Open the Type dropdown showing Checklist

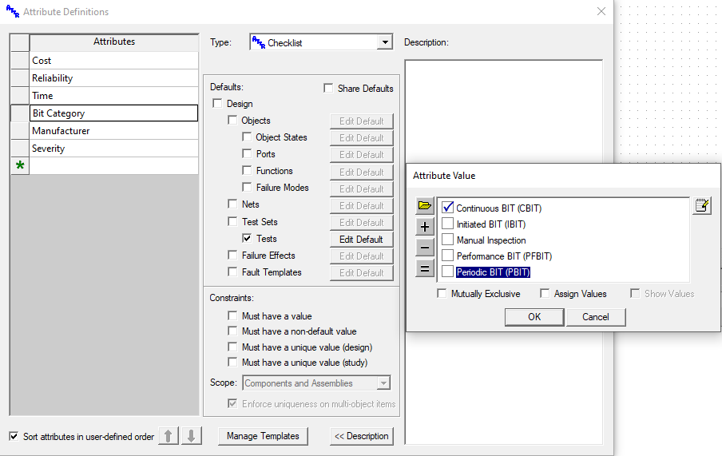[384, 42]
